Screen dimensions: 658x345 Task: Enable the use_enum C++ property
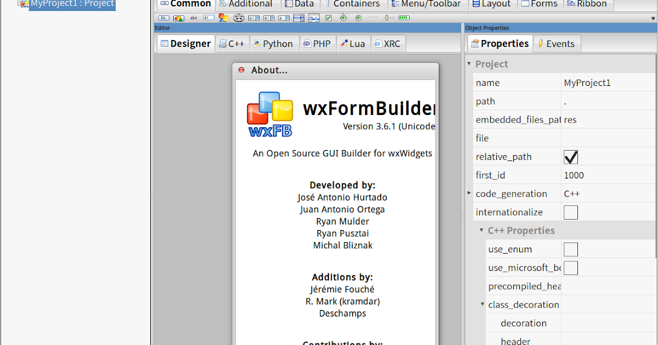pyautogui.click(x=570, y=249)
